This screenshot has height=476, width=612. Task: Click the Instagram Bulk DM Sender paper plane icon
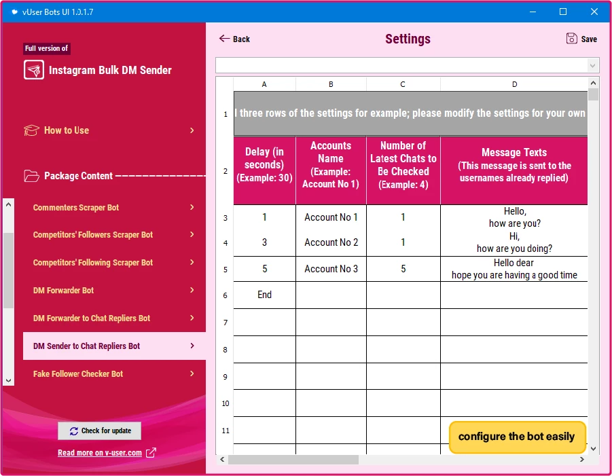pyautogui.click(x=33, y=70)
